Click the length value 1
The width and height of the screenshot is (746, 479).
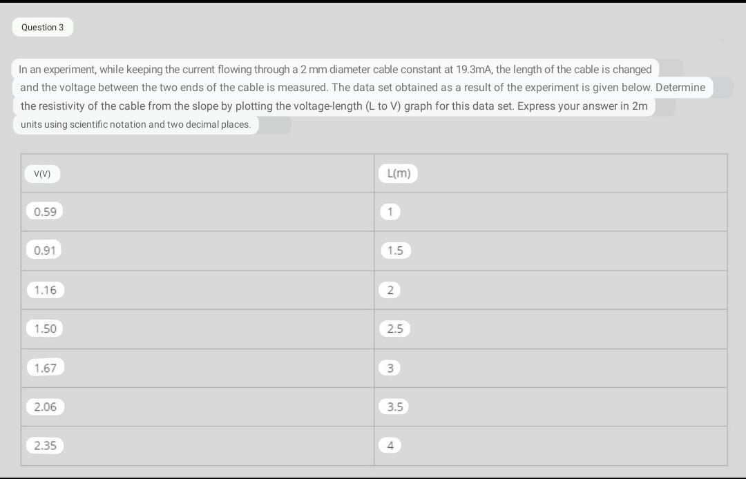[390, 211]
